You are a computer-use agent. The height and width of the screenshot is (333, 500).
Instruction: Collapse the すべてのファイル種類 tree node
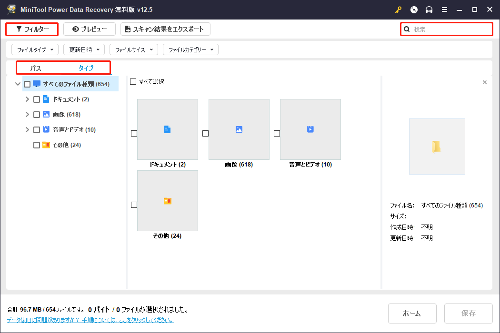pos(18,84)
